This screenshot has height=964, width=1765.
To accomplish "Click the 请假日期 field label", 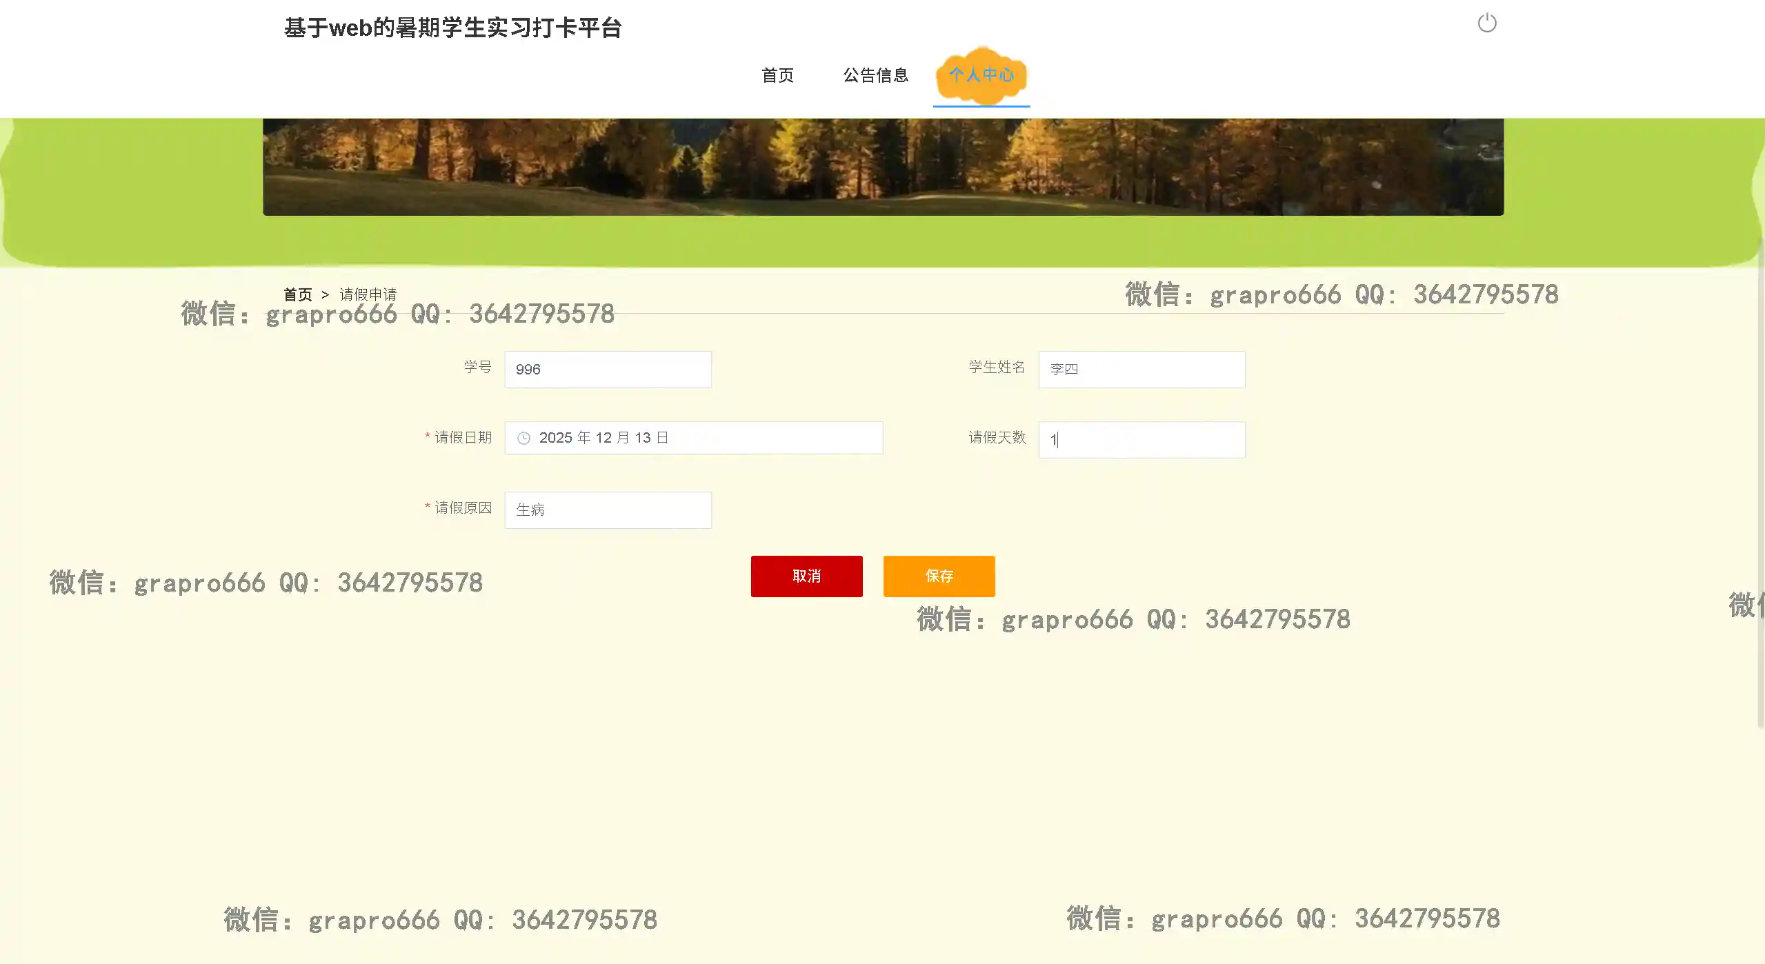I will coord(463,437).
